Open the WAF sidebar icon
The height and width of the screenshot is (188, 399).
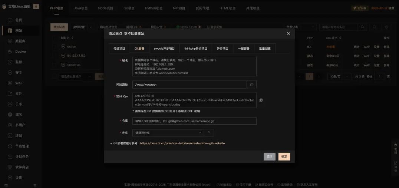[10, 83]
